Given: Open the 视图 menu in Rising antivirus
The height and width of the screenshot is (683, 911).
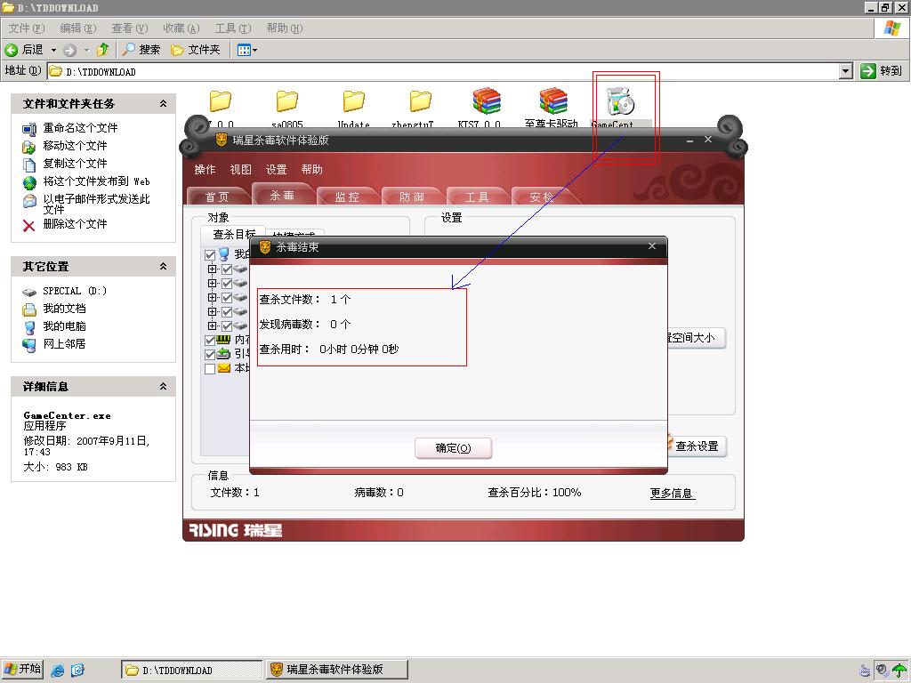Looking at the screenshot, I should point(240,170).
